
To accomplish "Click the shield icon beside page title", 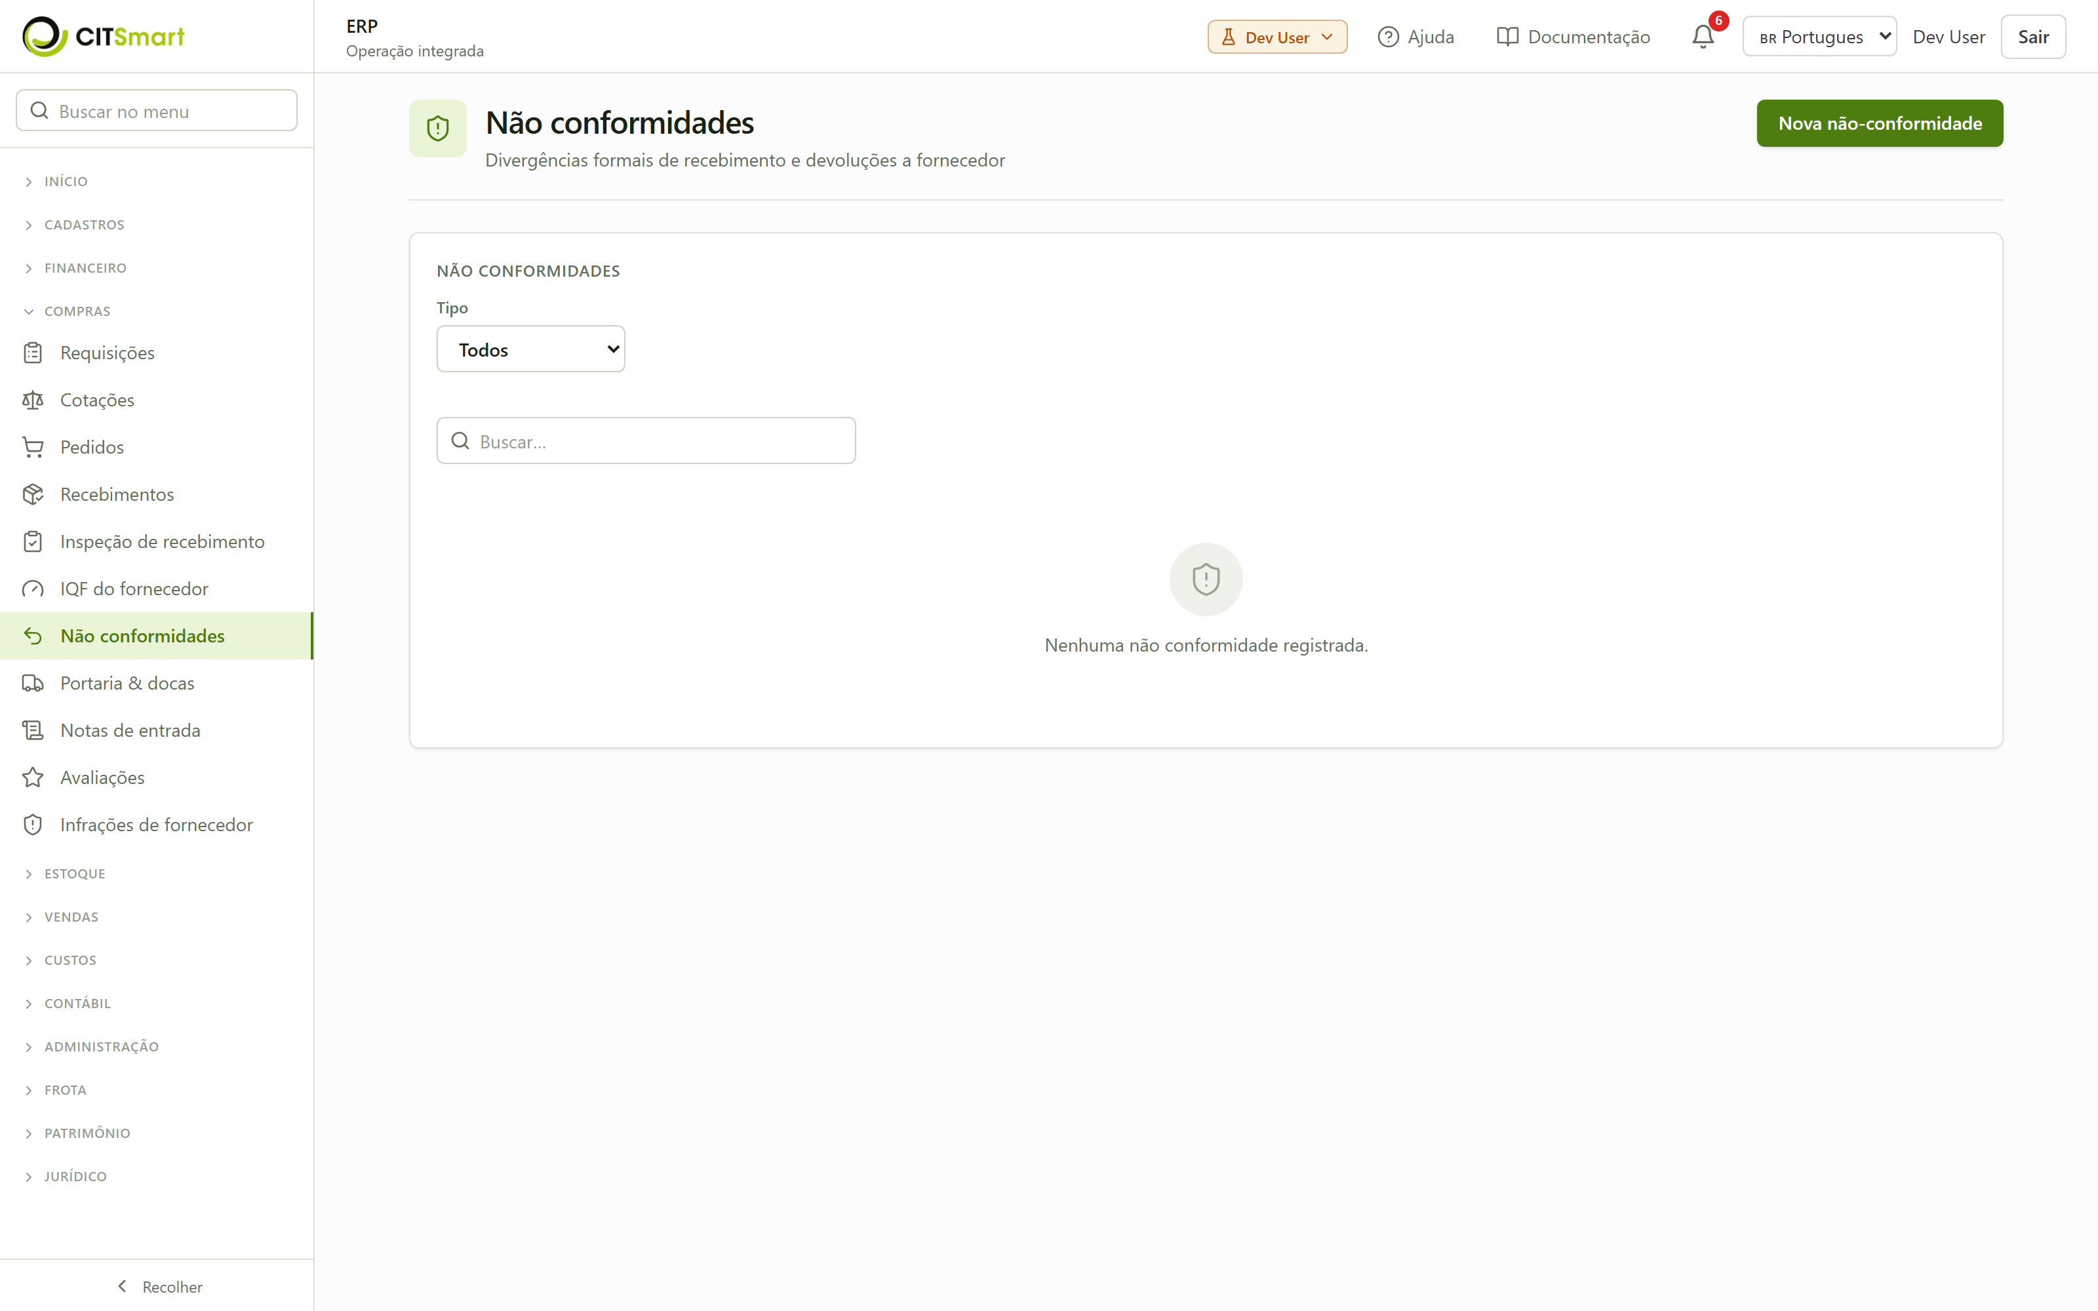I will pos(438,128).
